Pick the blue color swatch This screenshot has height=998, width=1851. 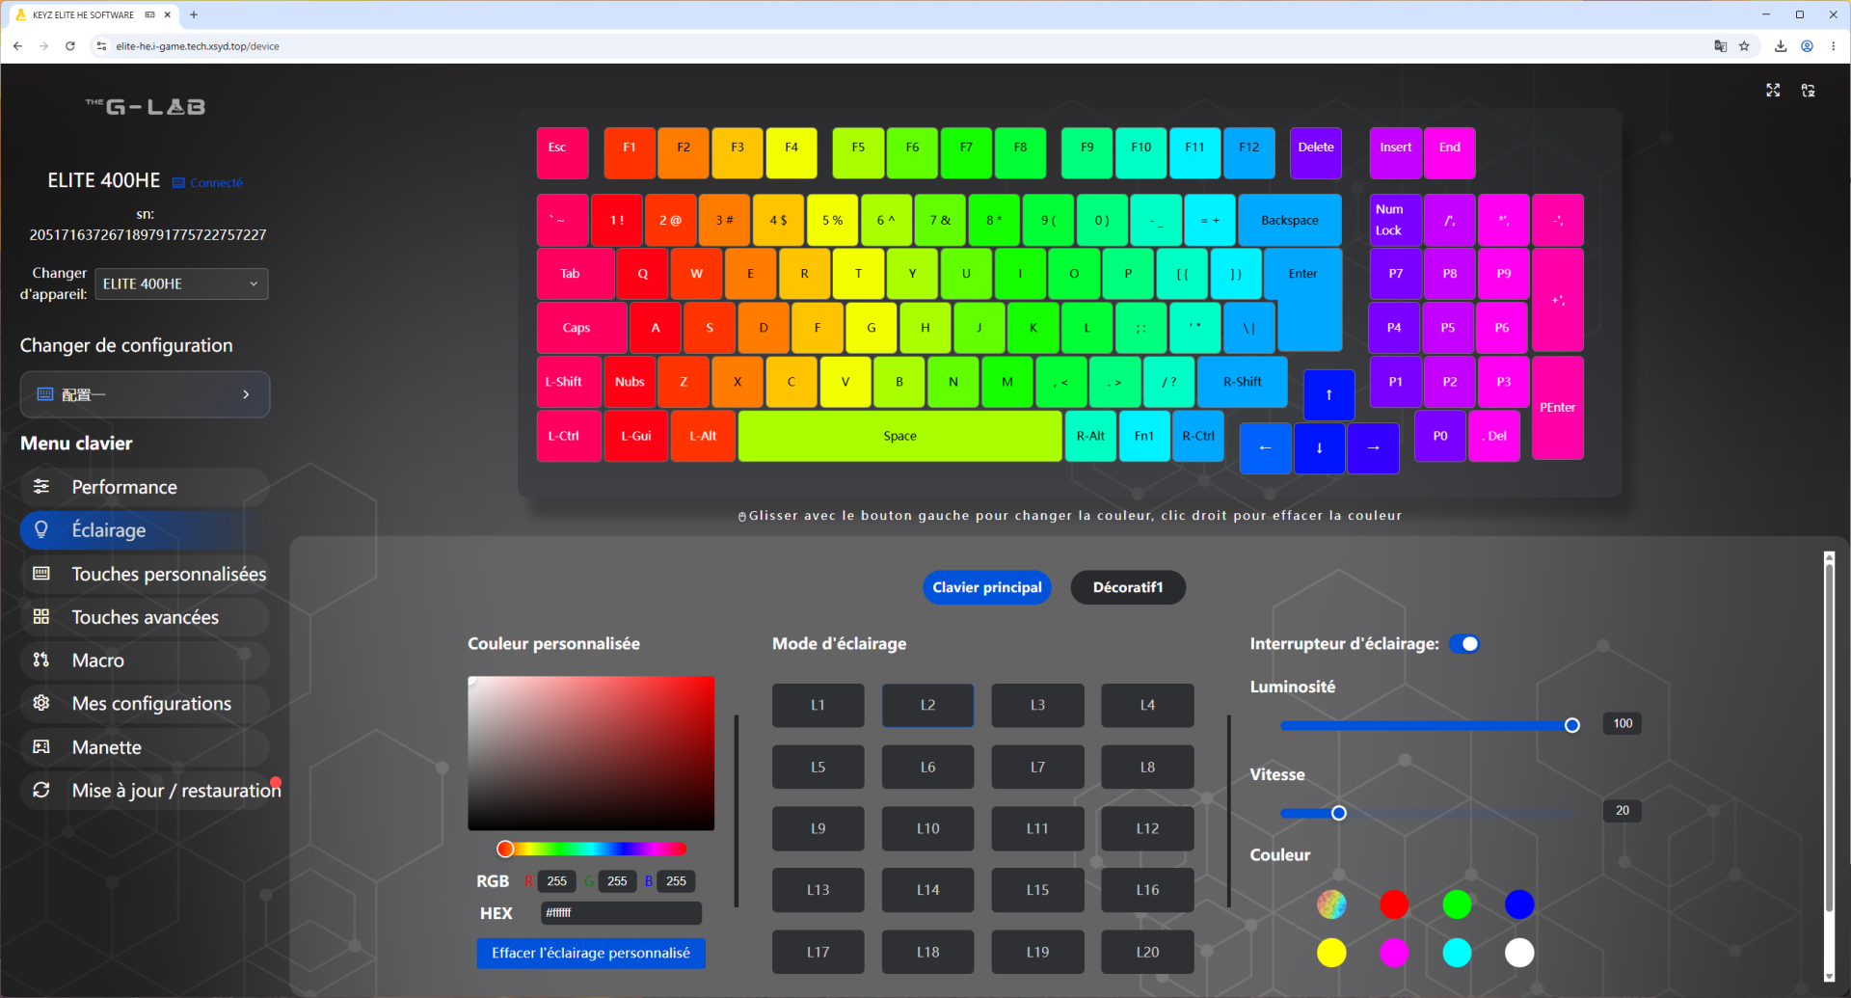(x=1518, y=904)
